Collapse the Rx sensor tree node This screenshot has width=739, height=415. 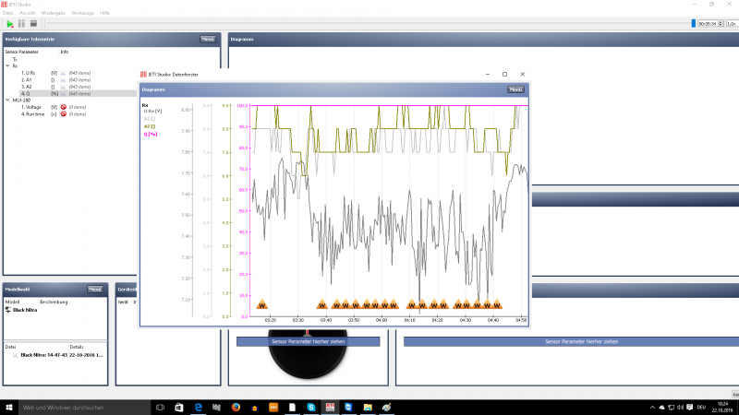[7, 65]
